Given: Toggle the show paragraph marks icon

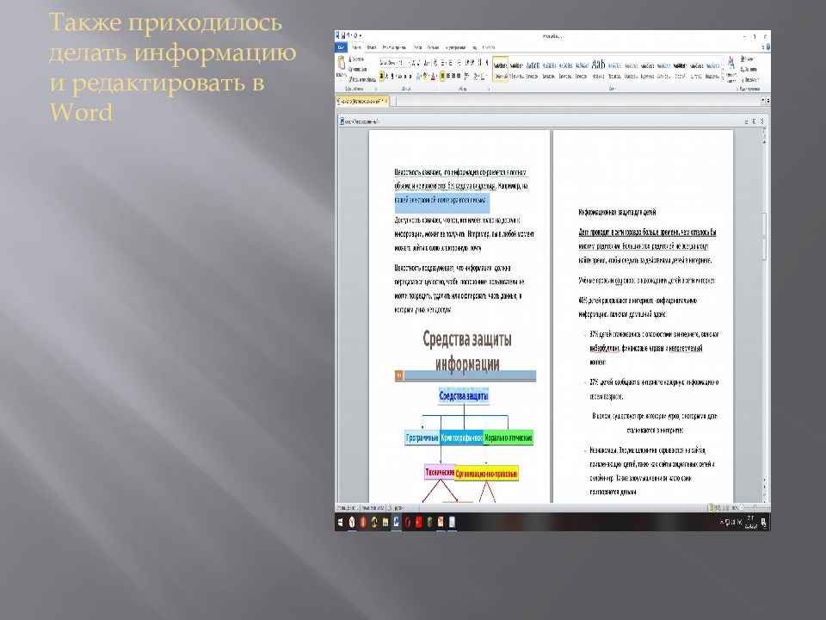Looking at the screenshot, I should (485, 63).
